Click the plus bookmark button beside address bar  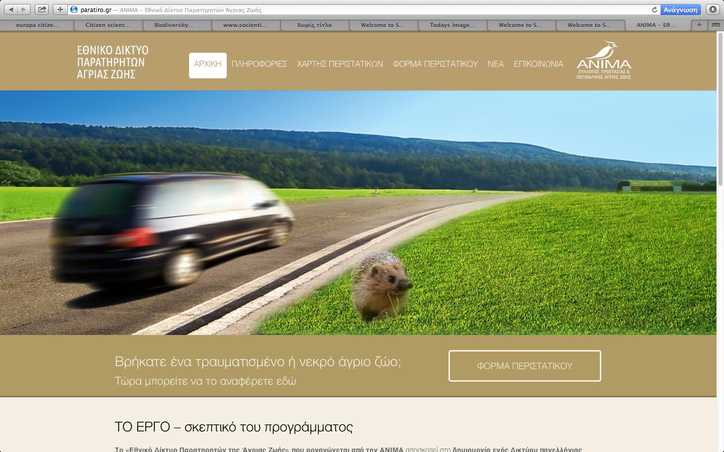[x=60, y=10]
